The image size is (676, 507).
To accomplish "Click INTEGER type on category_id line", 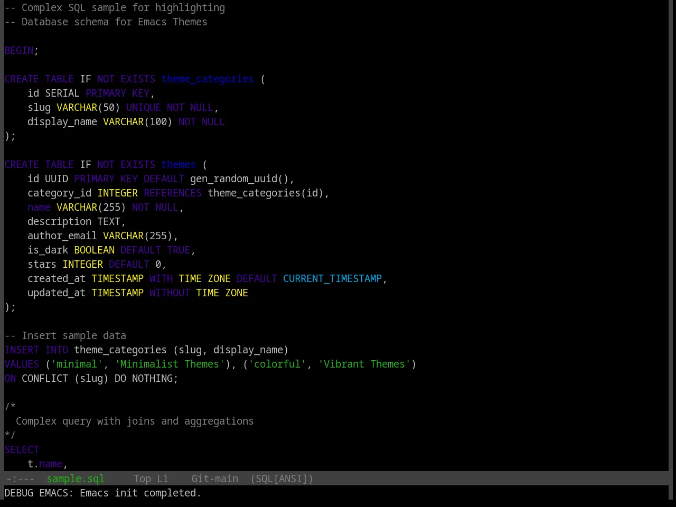I will click(x=118, y=193).
